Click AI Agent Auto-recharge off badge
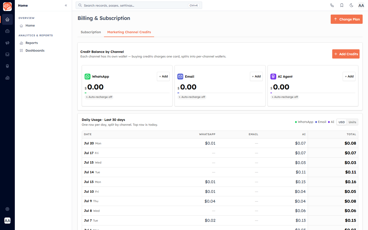The image size is (368, 230). [x=285, y=97]
